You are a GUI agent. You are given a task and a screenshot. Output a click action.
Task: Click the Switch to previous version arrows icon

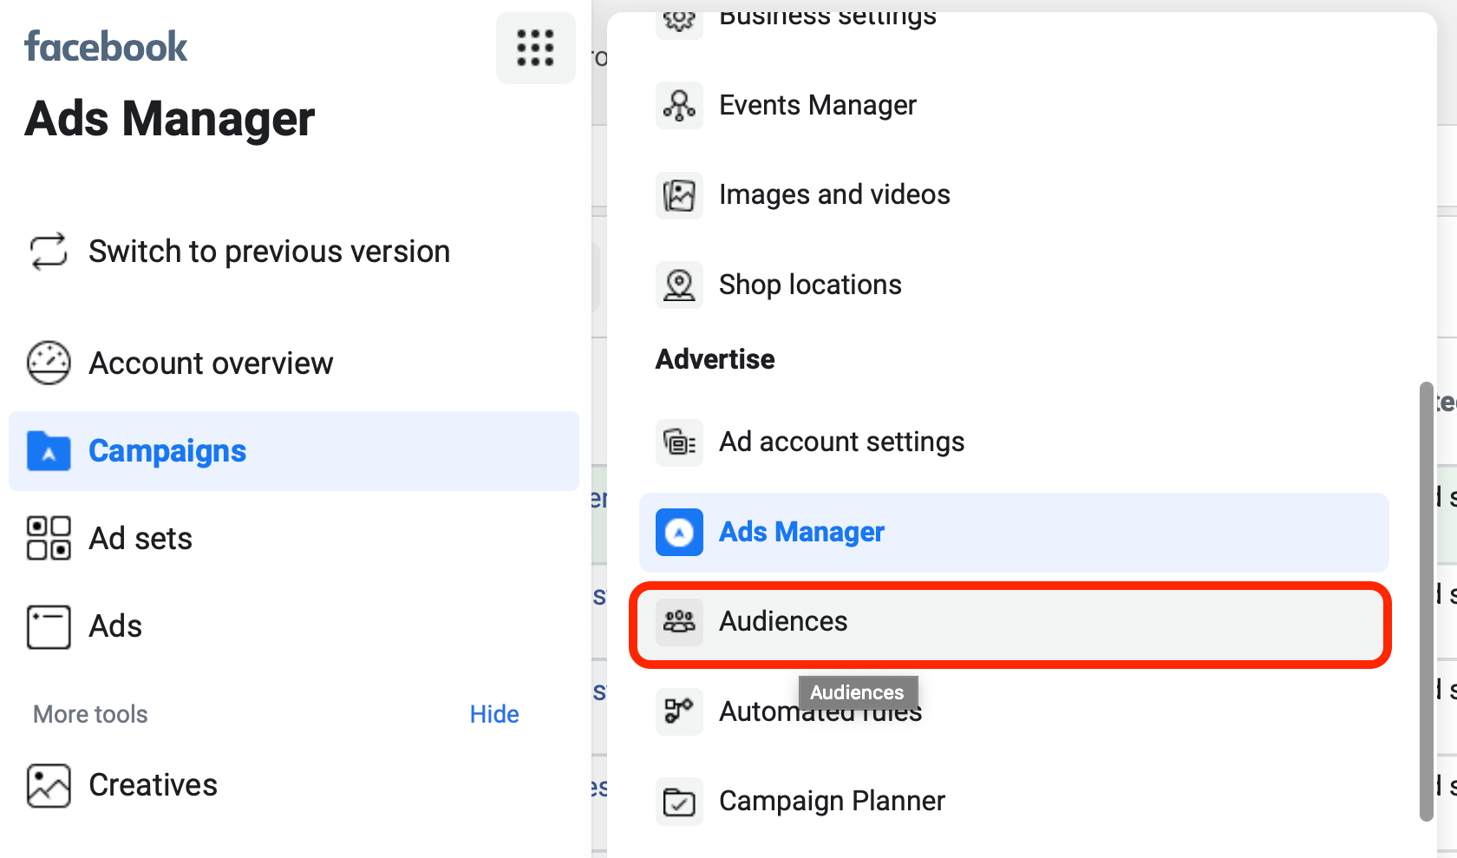pos(49,252)
